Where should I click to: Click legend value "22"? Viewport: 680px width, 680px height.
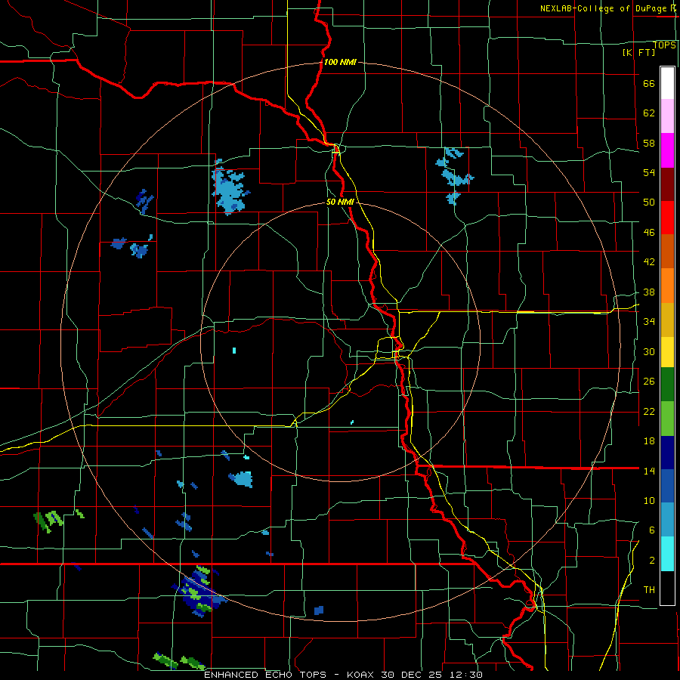point(649,411)
